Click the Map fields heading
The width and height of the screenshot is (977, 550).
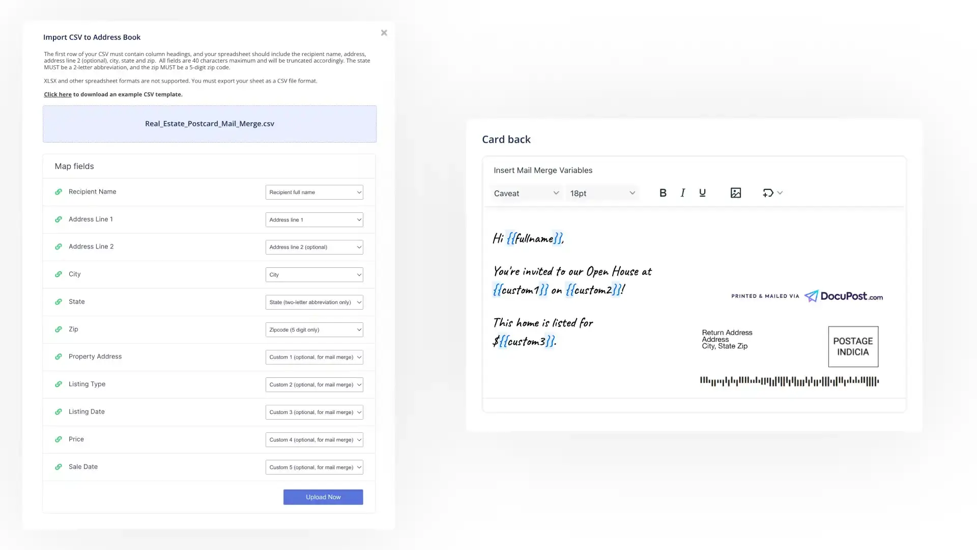point(74,167)
